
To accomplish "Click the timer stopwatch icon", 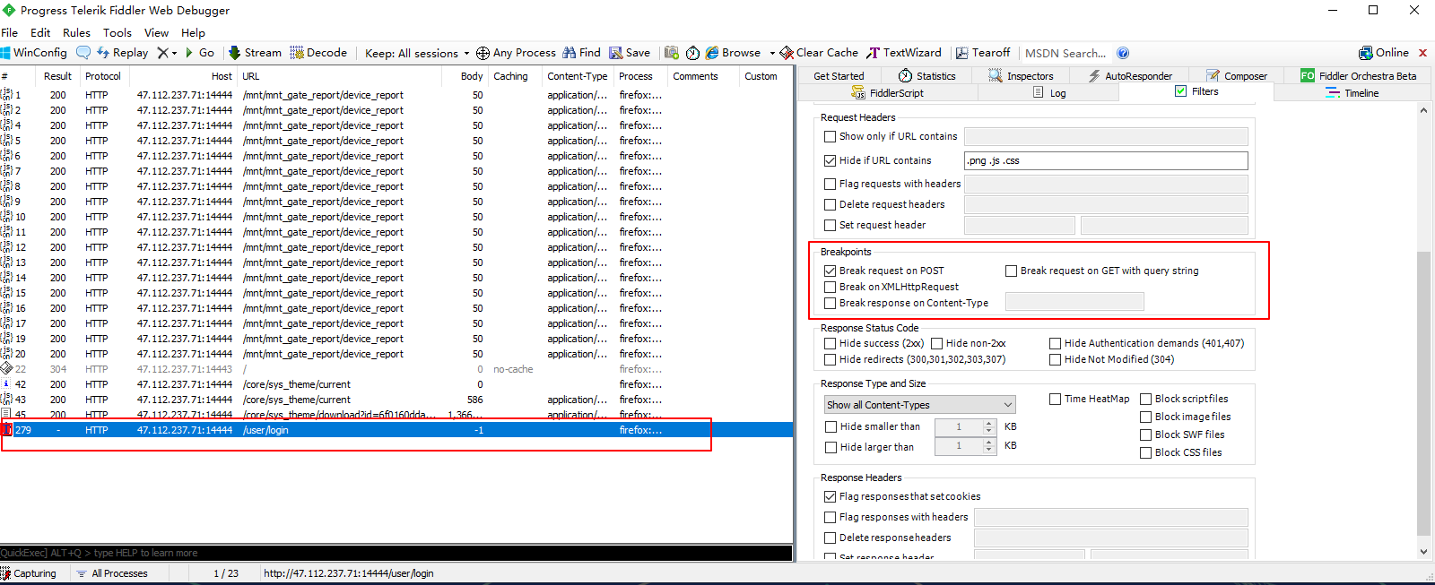I will click(x=693, y=53).
